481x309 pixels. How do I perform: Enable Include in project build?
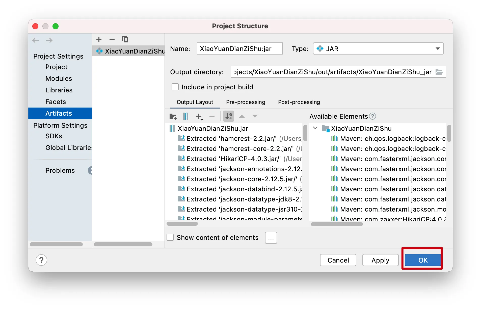(175, 87)
